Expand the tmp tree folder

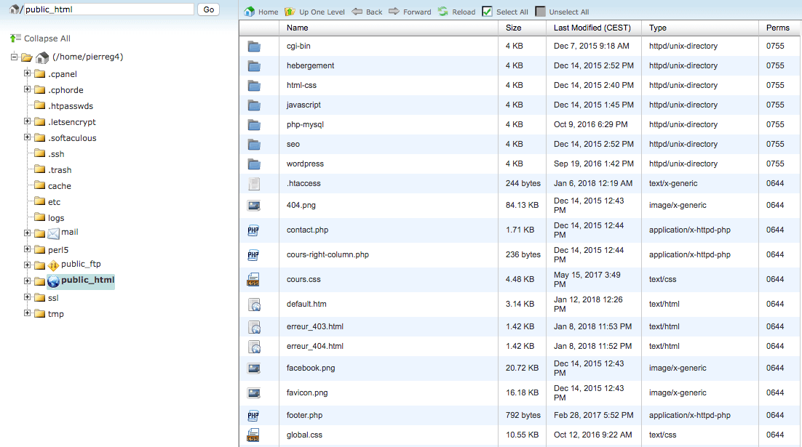pos(27,313)
